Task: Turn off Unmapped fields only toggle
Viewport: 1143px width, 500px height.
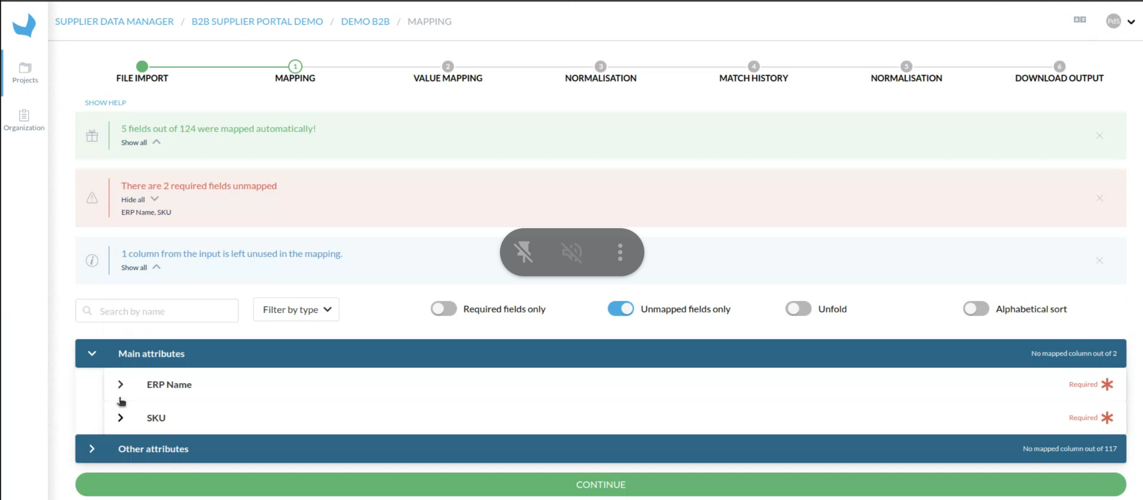Action: (621, 309)
